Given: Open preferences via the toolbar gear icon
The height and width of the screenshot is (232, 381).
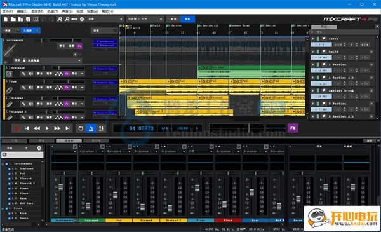Looking at the screenshot, I should point(82,19).
